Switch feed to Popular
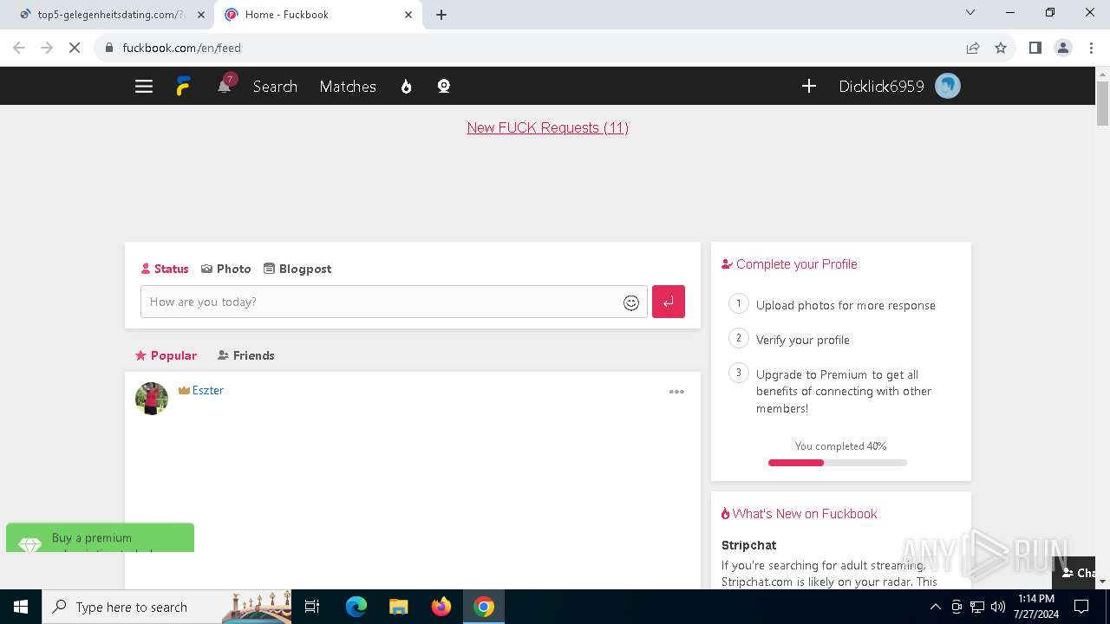The height and width of the screenshot is (624, 1110). coord(166,355)
